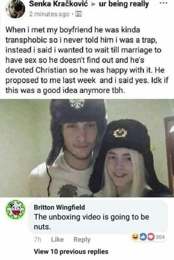
Task: Show the 304 reactions list
Action: click(160, 237)
